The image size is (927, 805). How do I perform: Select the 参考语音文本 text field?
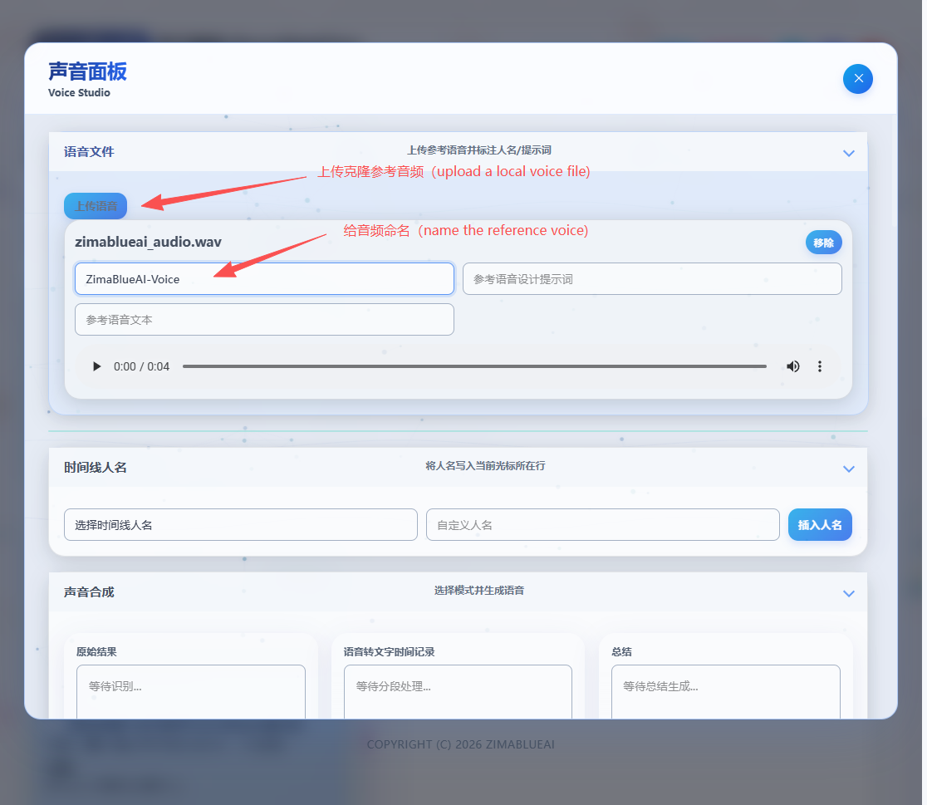pos(264,320)
